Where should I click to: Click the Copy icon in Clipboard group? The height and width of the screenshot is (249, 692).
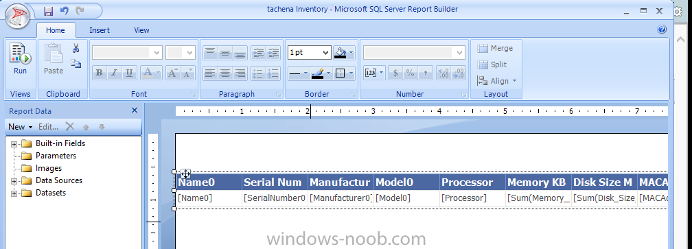tap(76, 64)
